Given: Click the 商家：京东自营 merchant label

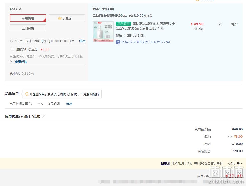Looking at the screenshot, I should pos(103,9).
